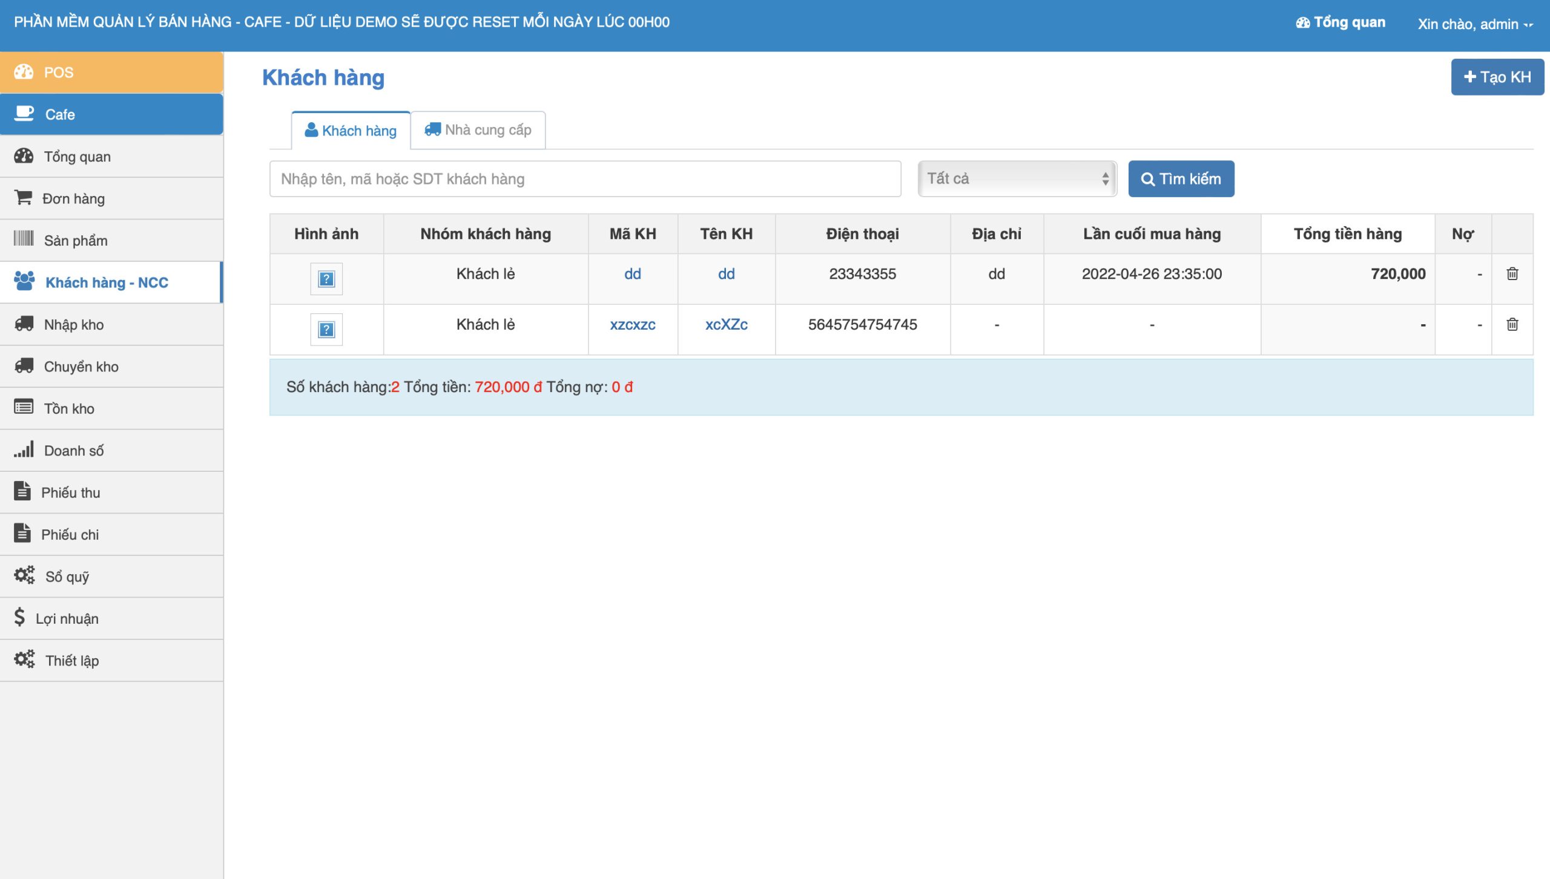Click the Tìm kiếm search button
This screenshot has height=879, width=1550.
pos(1181,179)
